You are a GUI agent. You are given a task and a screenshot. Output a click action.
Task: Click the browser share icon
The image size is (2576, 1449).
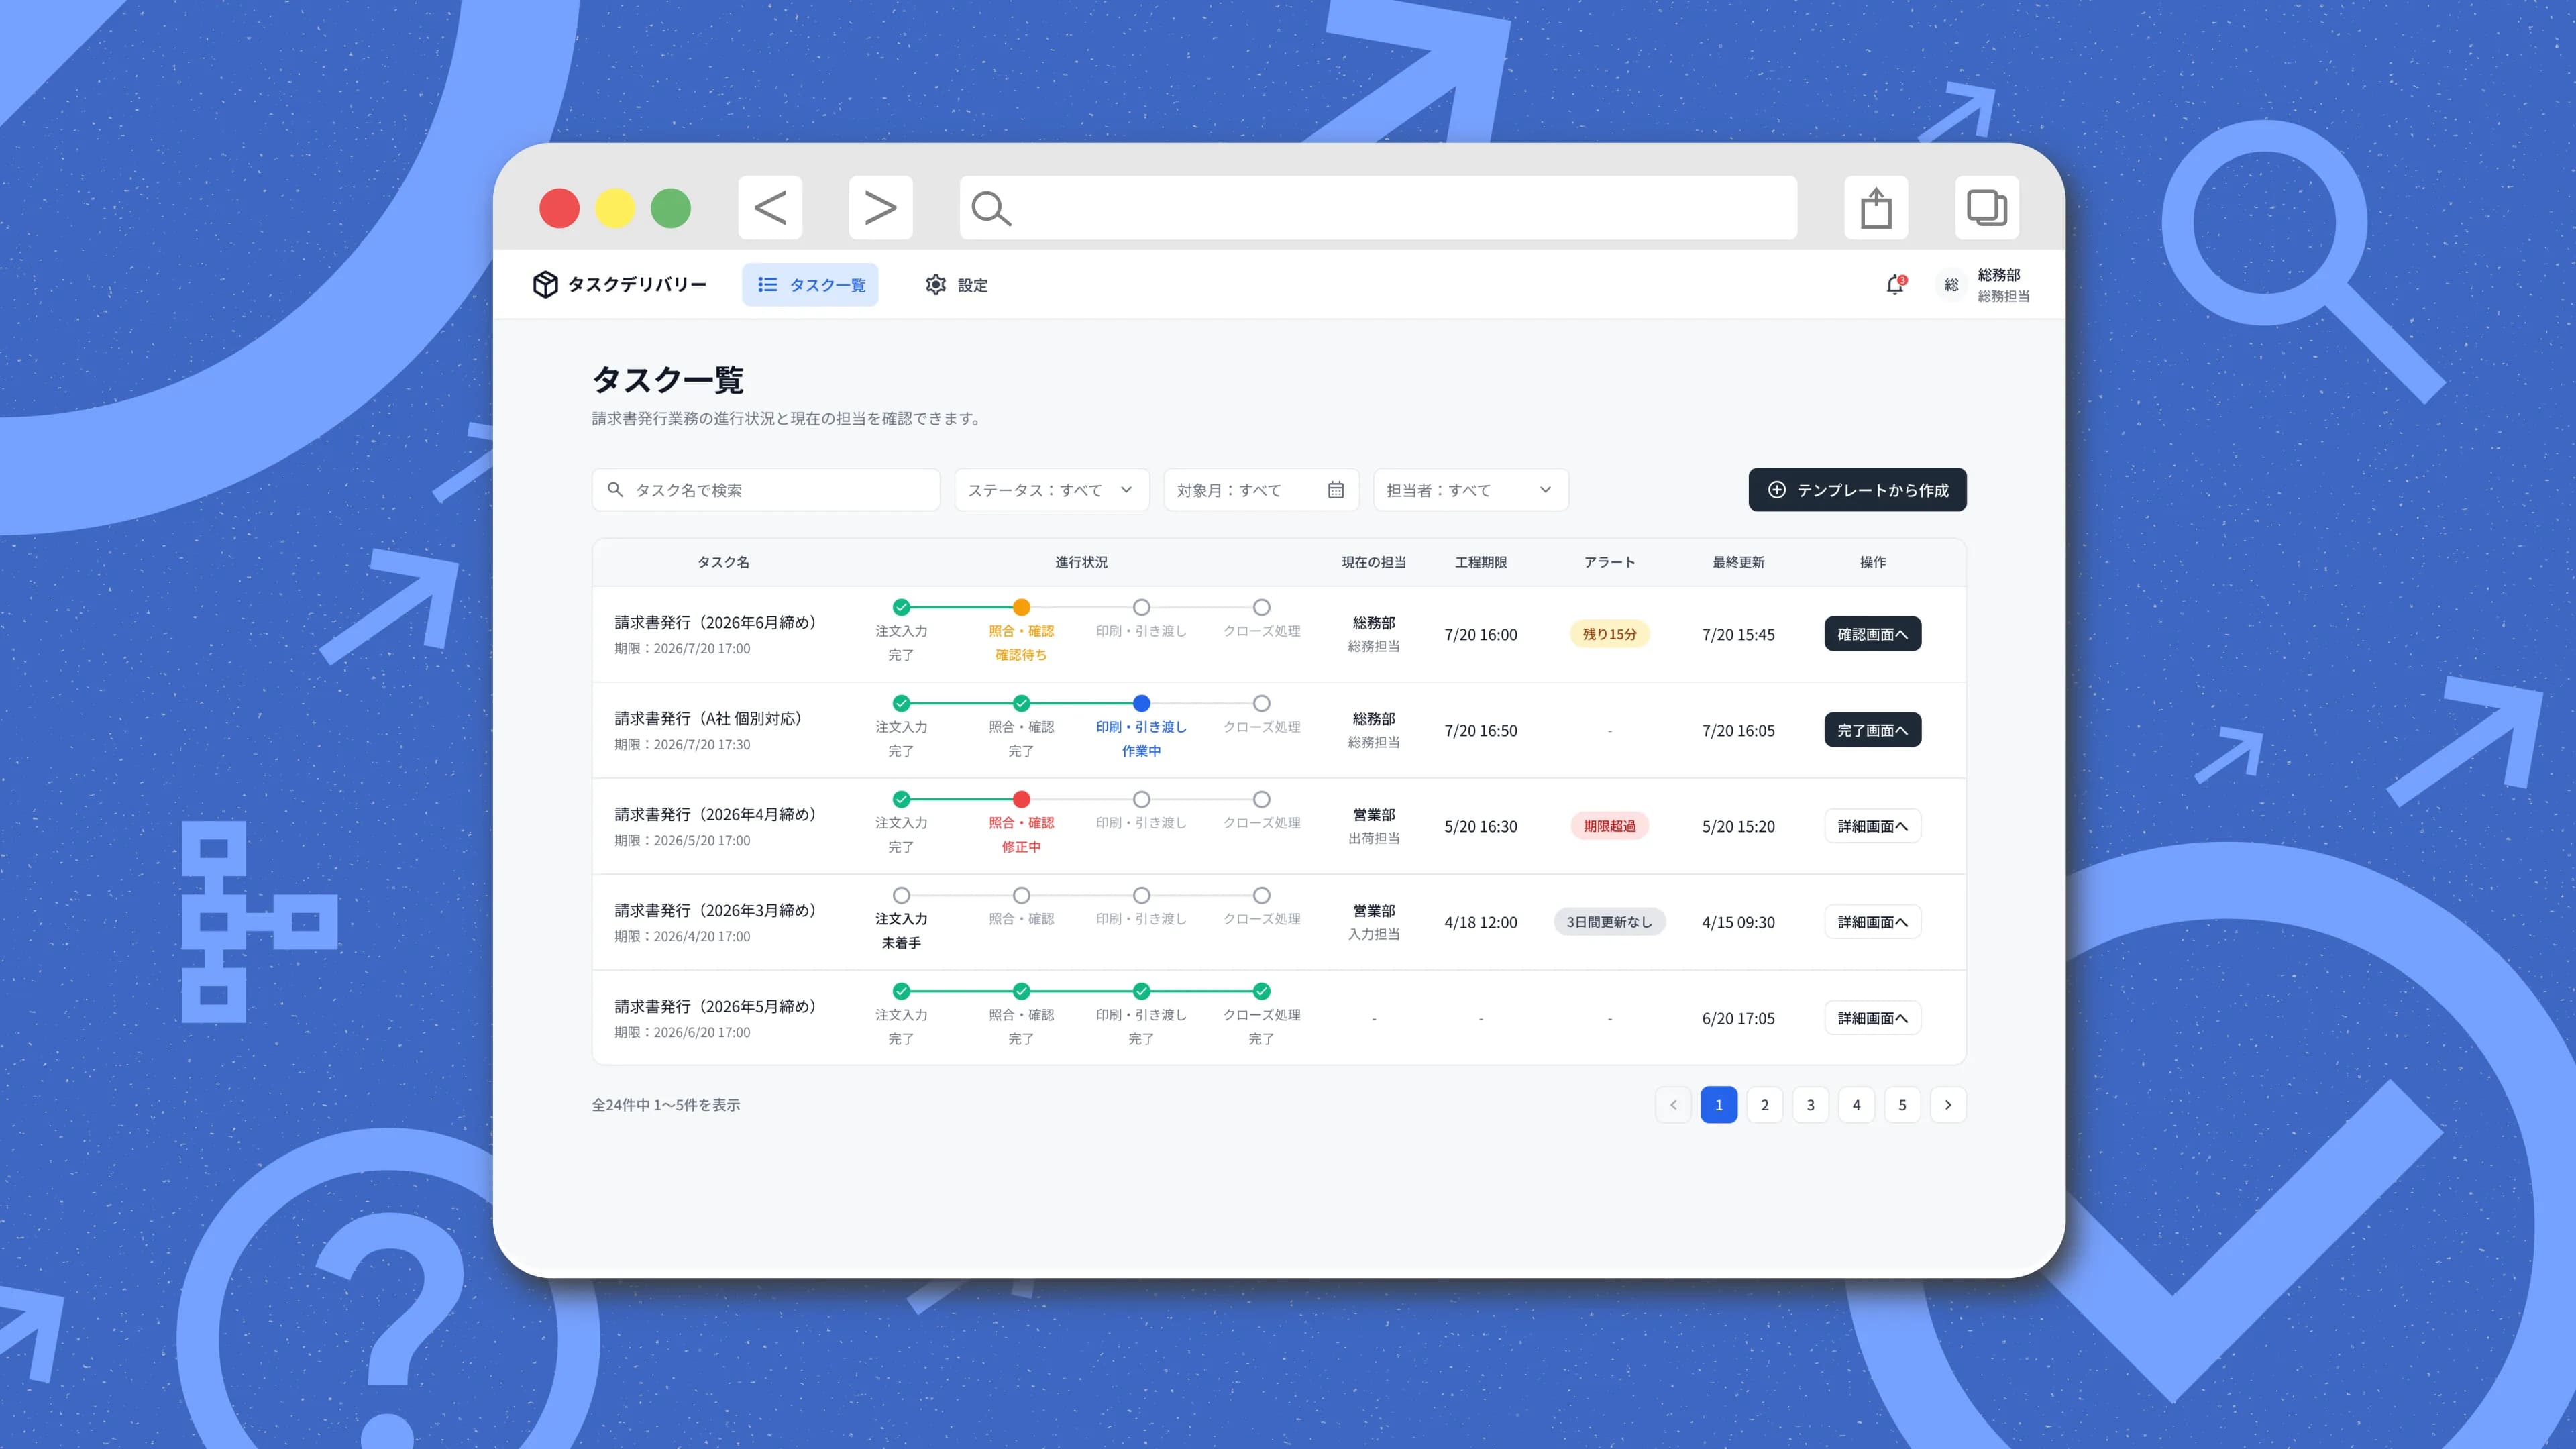[x=1876, y=208]
